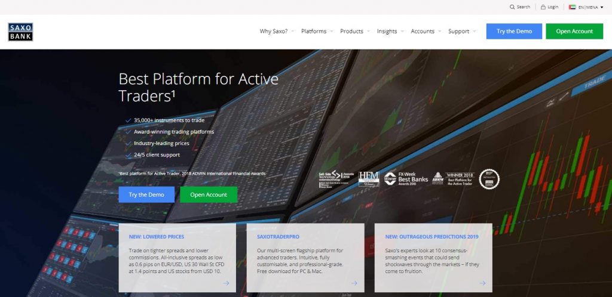Click the Saxo Bank logo
The height and width of the screenshot is (297, 612).
click(21, 32)
